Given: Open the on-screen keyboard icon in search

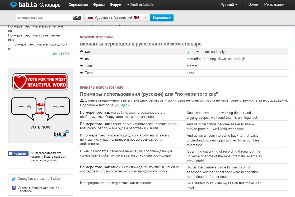Looking at the screenshot, I should tap(77, 18).
